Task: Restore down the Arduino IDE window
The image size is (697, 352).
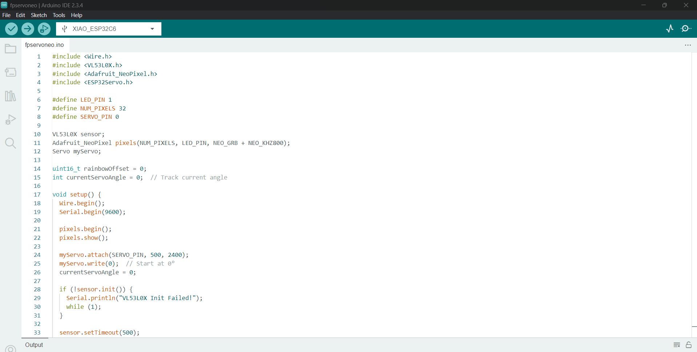Action: [x=665, y=5]
